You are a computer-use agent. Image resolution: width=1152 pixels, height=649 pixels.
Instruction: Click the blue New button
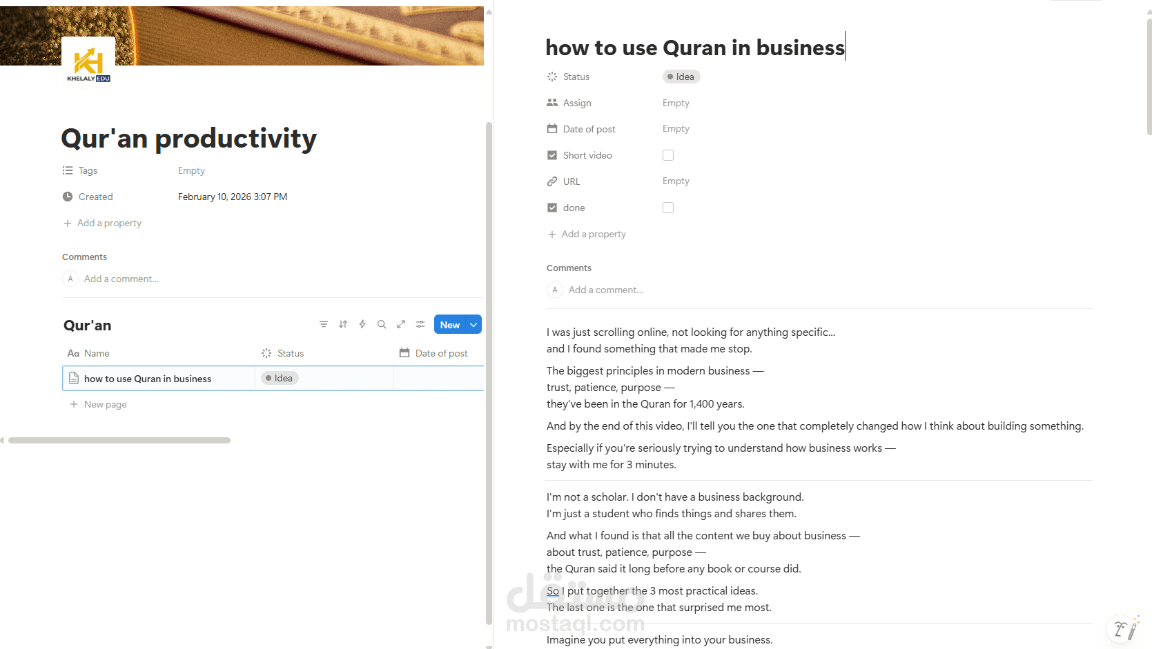pos(449,325)
